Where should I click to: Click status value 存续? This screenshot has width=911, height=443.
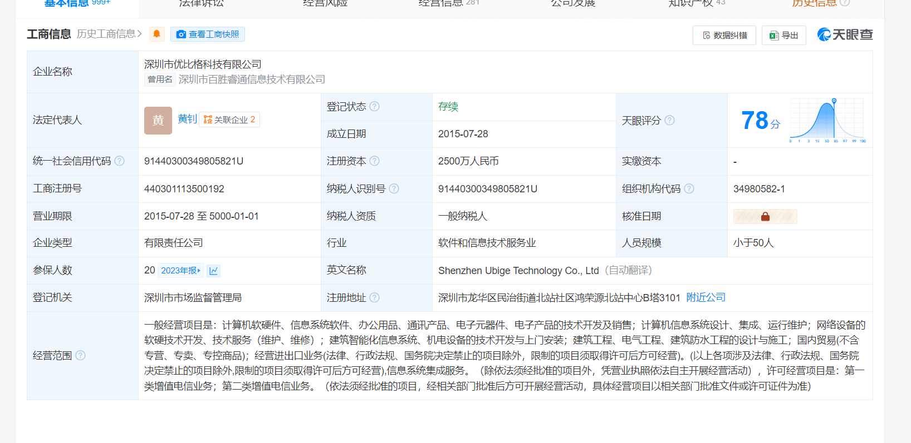pyautogui.click(x=448, y=106)
